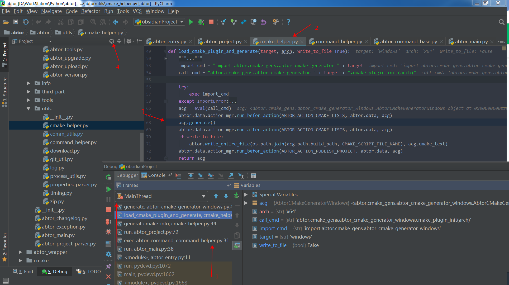Click the Step Over debug icon
Screen dimensions: 509x285
pos(191,176)
